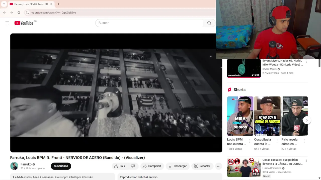Click the Descargar download button
This screenshot has width=321, height=180.
[x=178, y=166]
